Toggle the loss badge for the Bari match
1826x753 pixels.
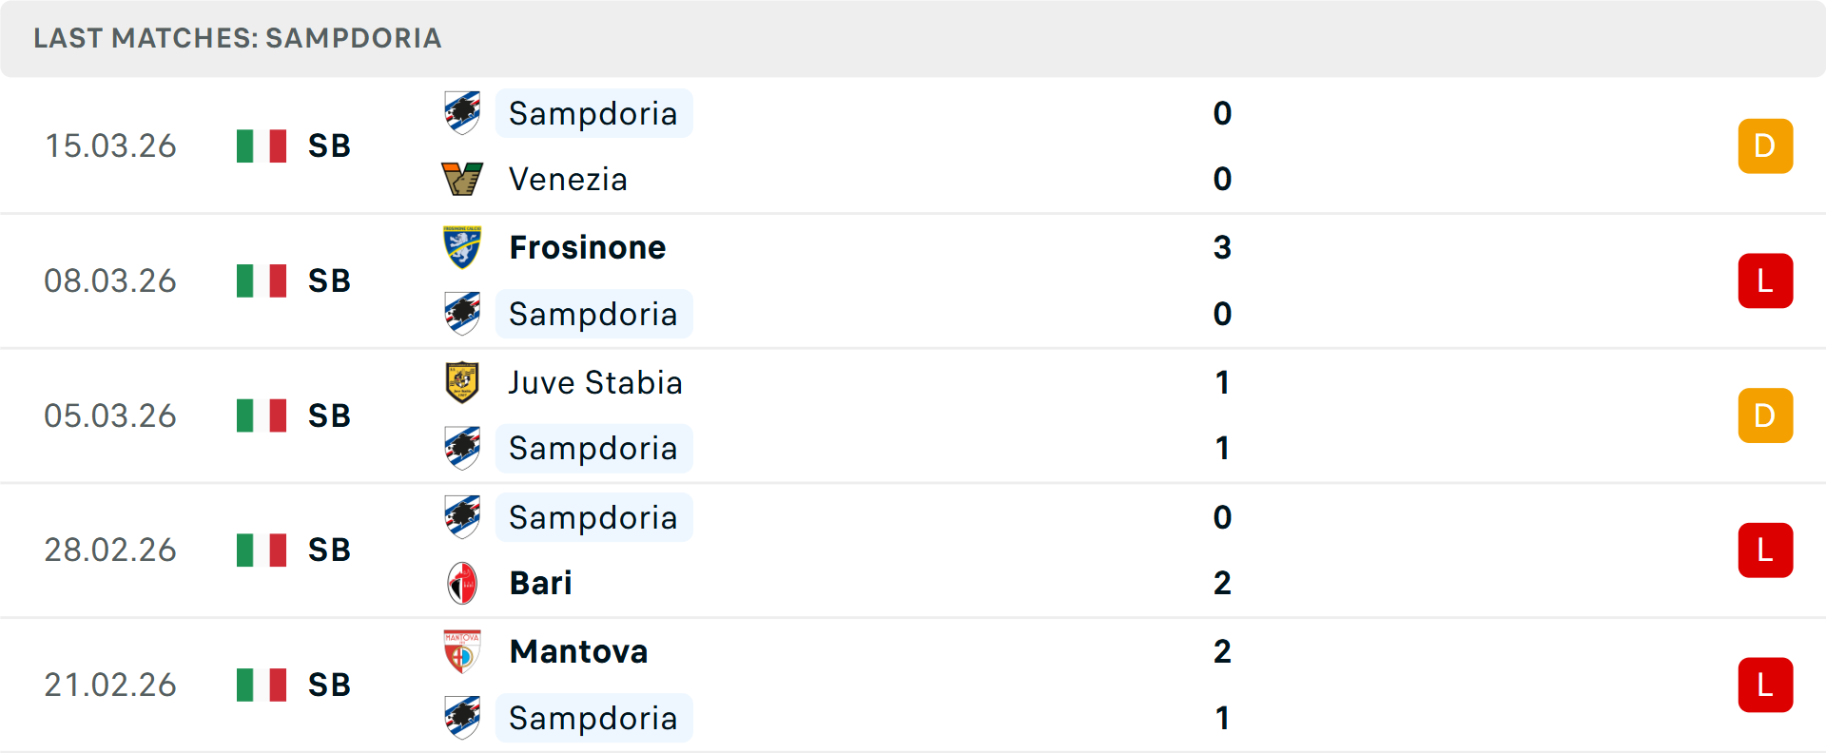1765,550
